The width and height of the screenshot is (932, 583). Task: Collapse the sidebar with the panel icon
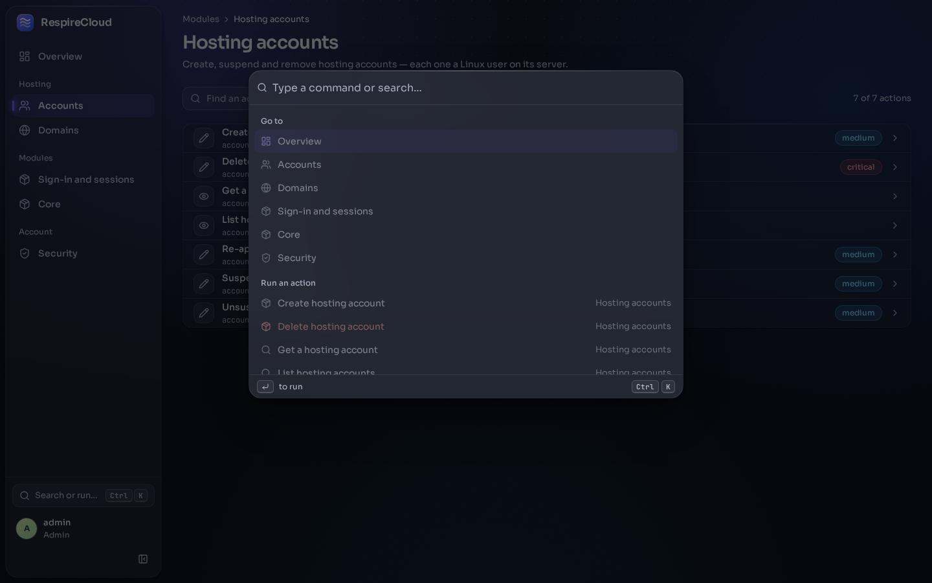143,559
